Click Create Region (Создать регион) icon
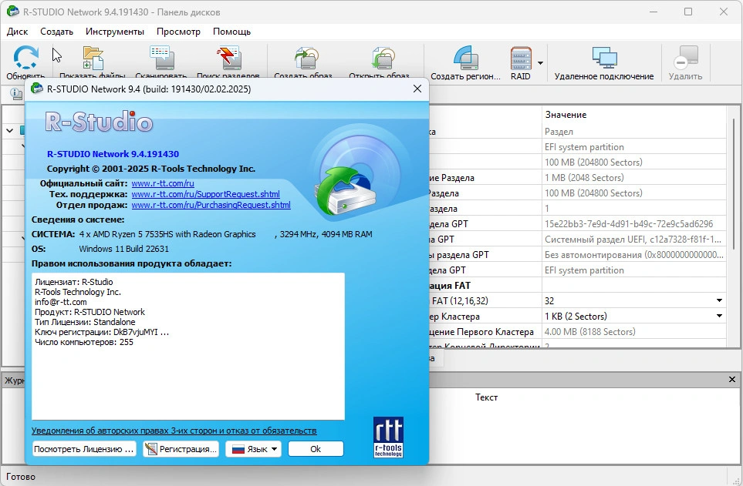 coord(465,58)
